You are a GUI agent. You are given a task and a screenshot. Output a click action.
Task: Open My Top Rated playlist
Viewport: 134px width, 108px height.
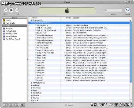[14, 31]
